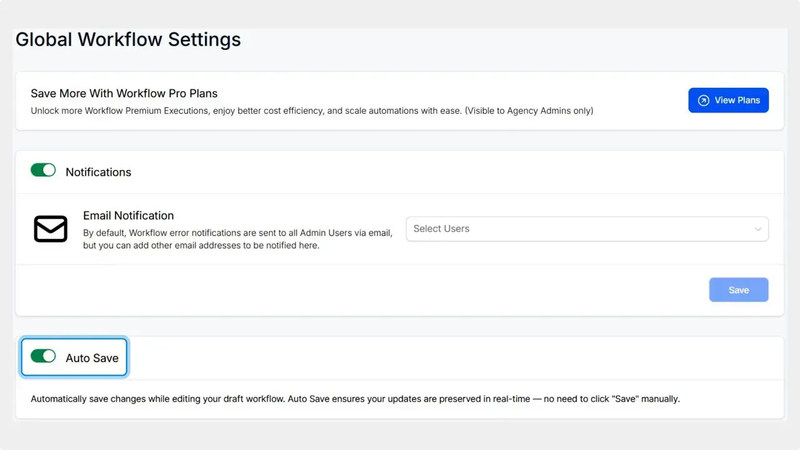Expand the user selection list for email notifications
Image resolution: width=800 pixels, height=450 pixels.
point(586,229)
